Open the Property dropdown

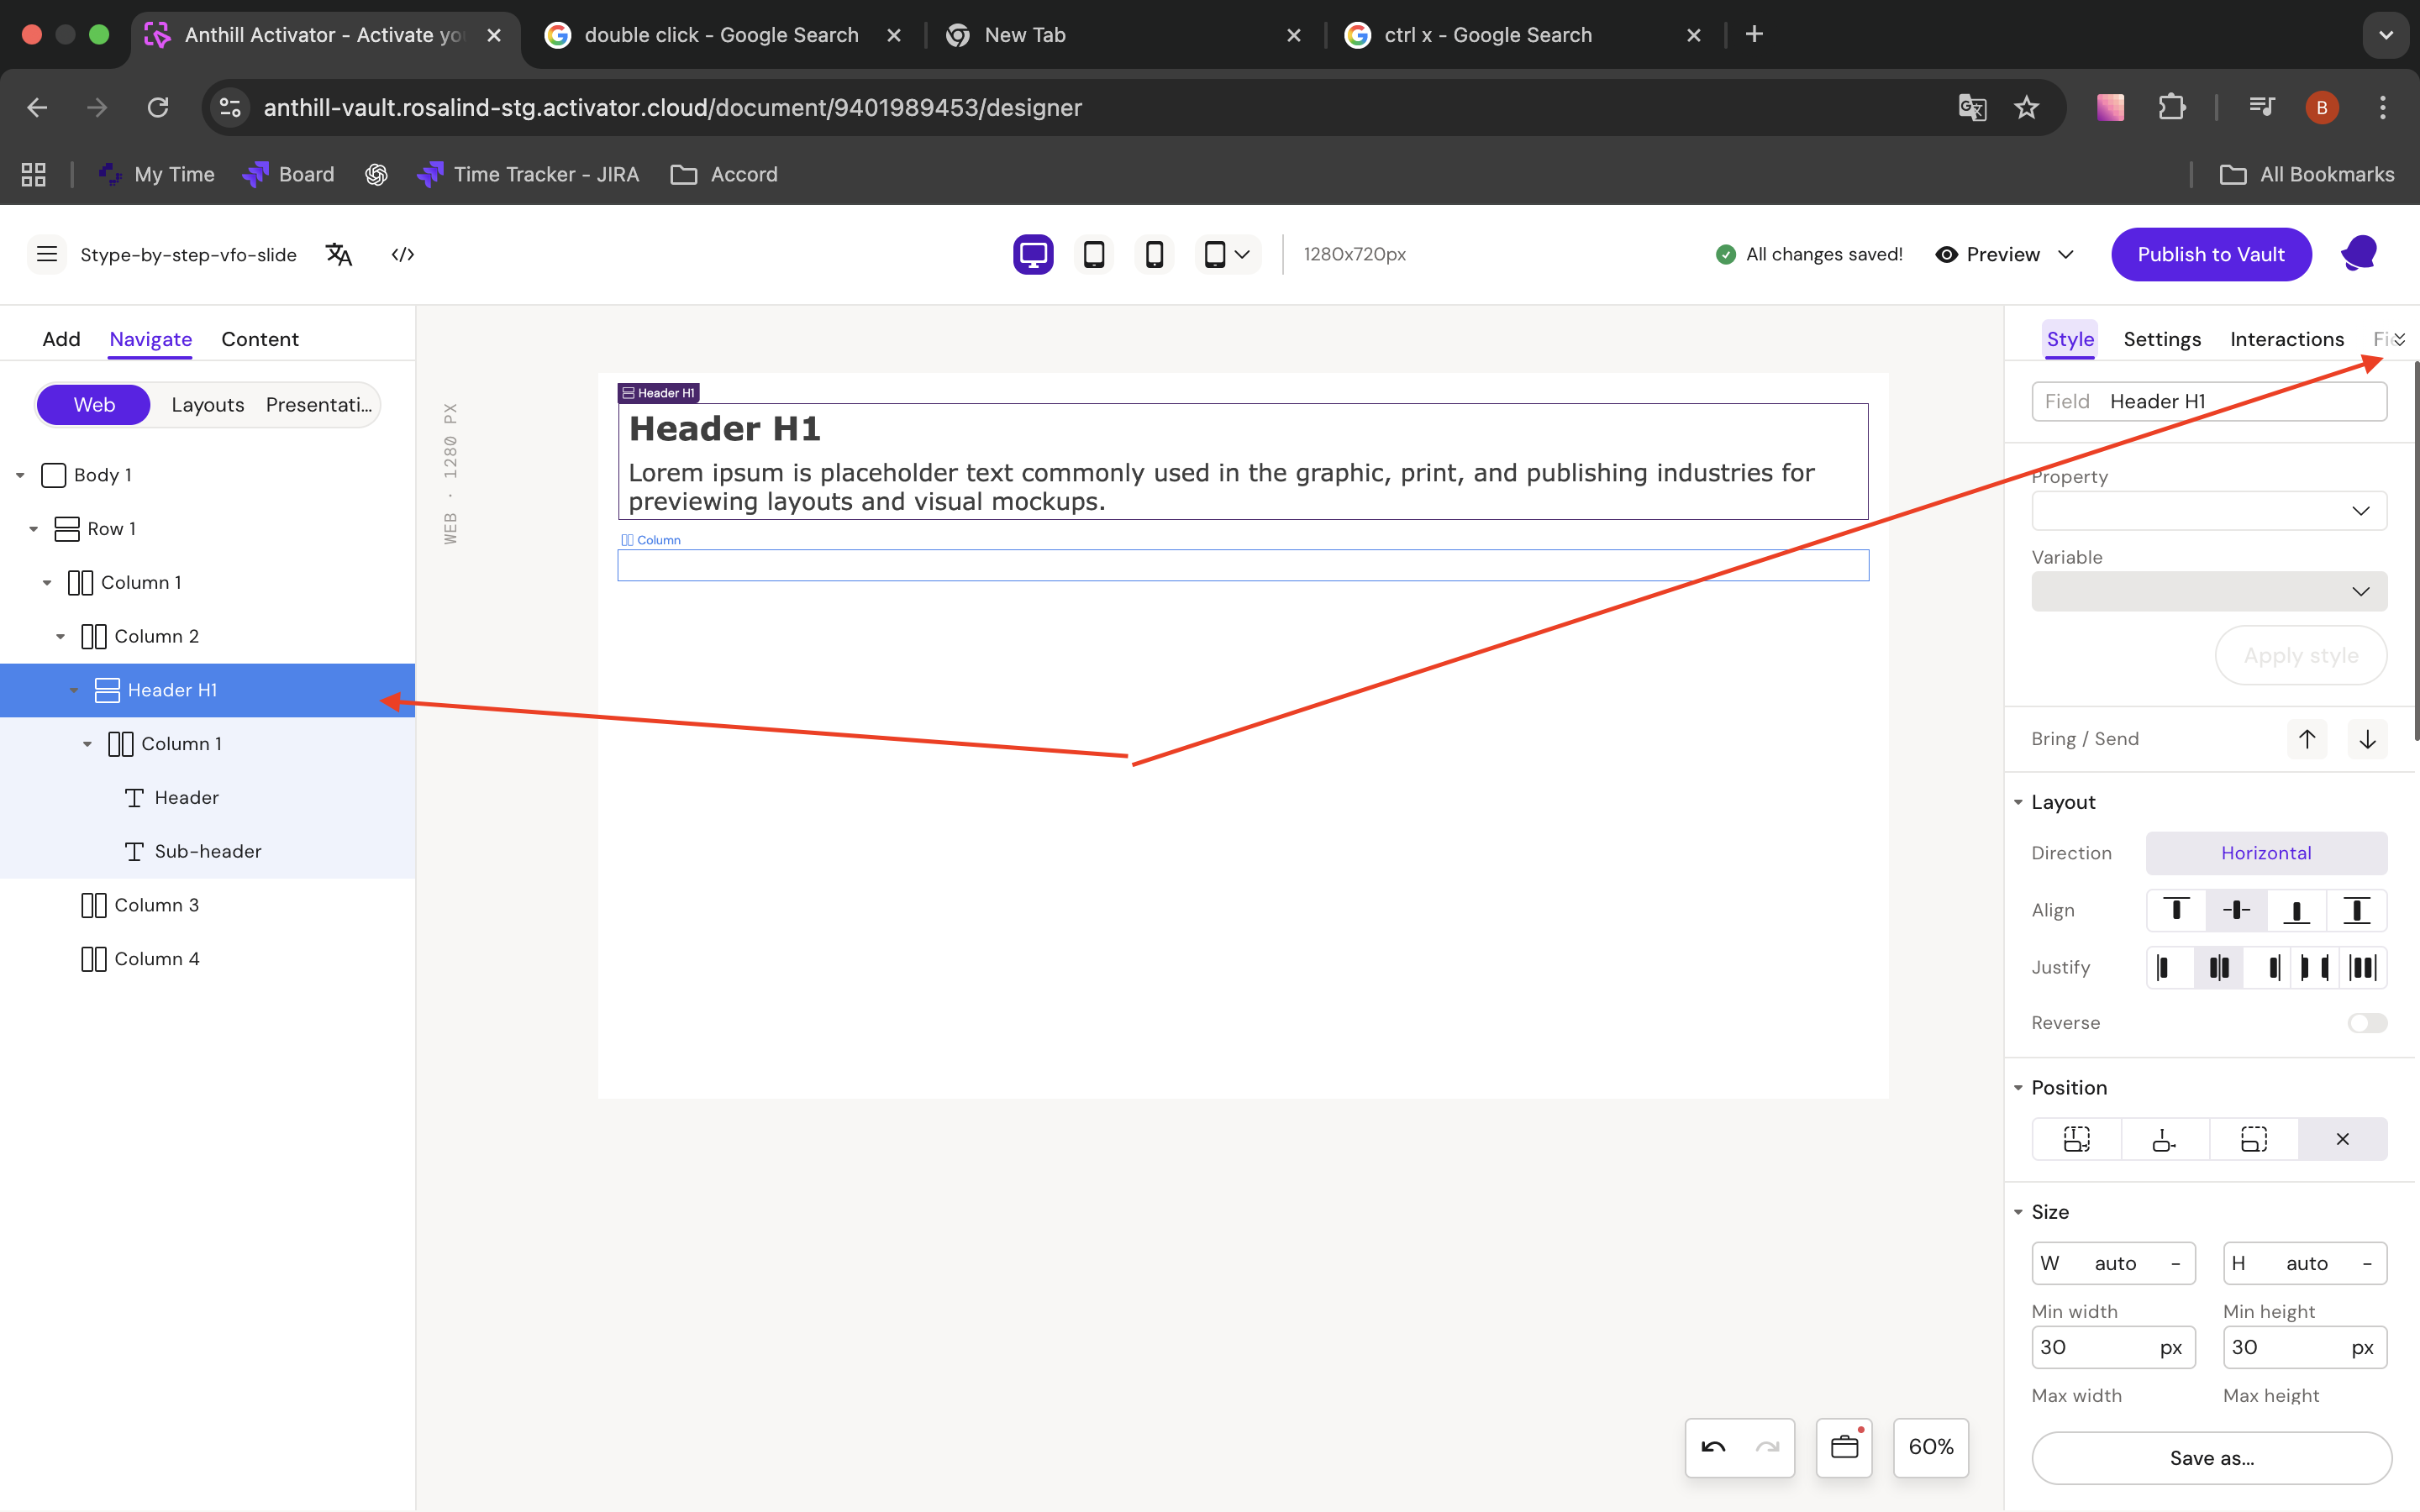[2209, 511]
